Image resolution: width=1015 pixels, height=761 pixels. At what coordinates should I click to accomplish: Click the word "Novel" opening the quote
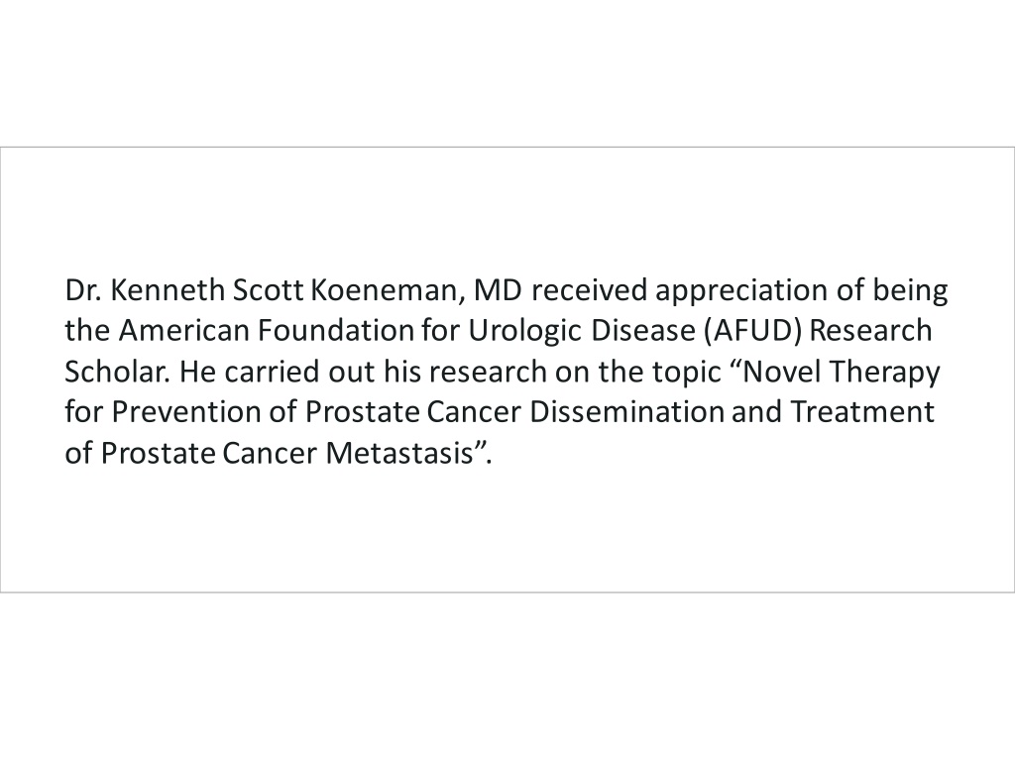point(777,372)
